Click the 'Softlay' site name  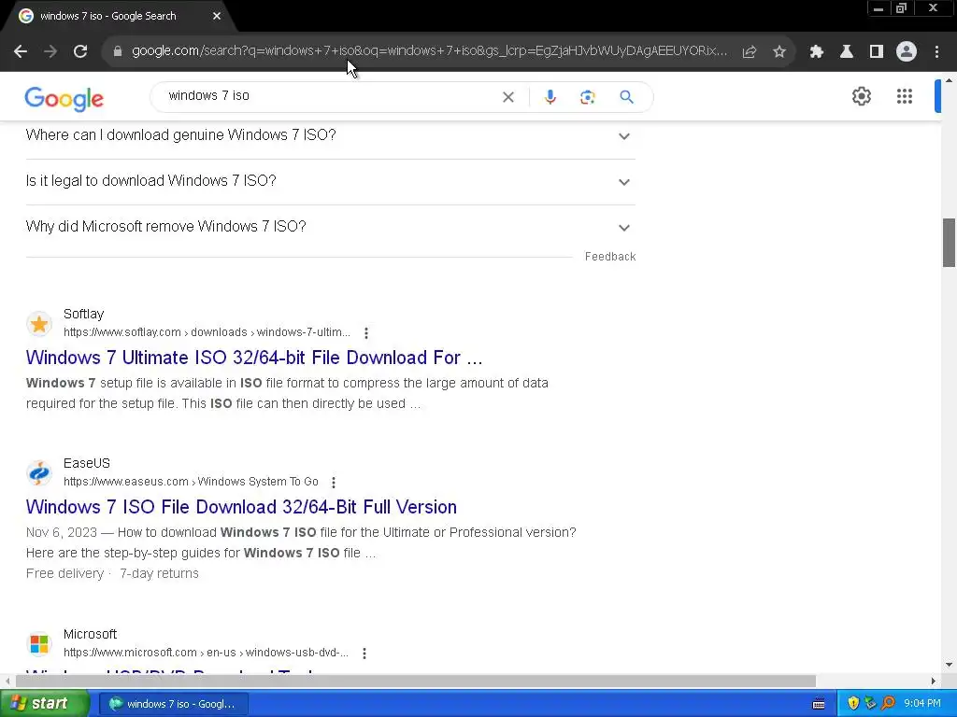pos(83,314)
